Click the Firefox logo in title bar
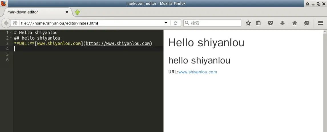 [x=3, y=3]
